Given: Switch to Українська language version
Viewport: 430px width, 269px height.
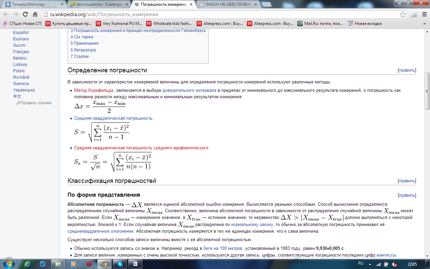Looking at the screenshot, I should click(24, 90).
